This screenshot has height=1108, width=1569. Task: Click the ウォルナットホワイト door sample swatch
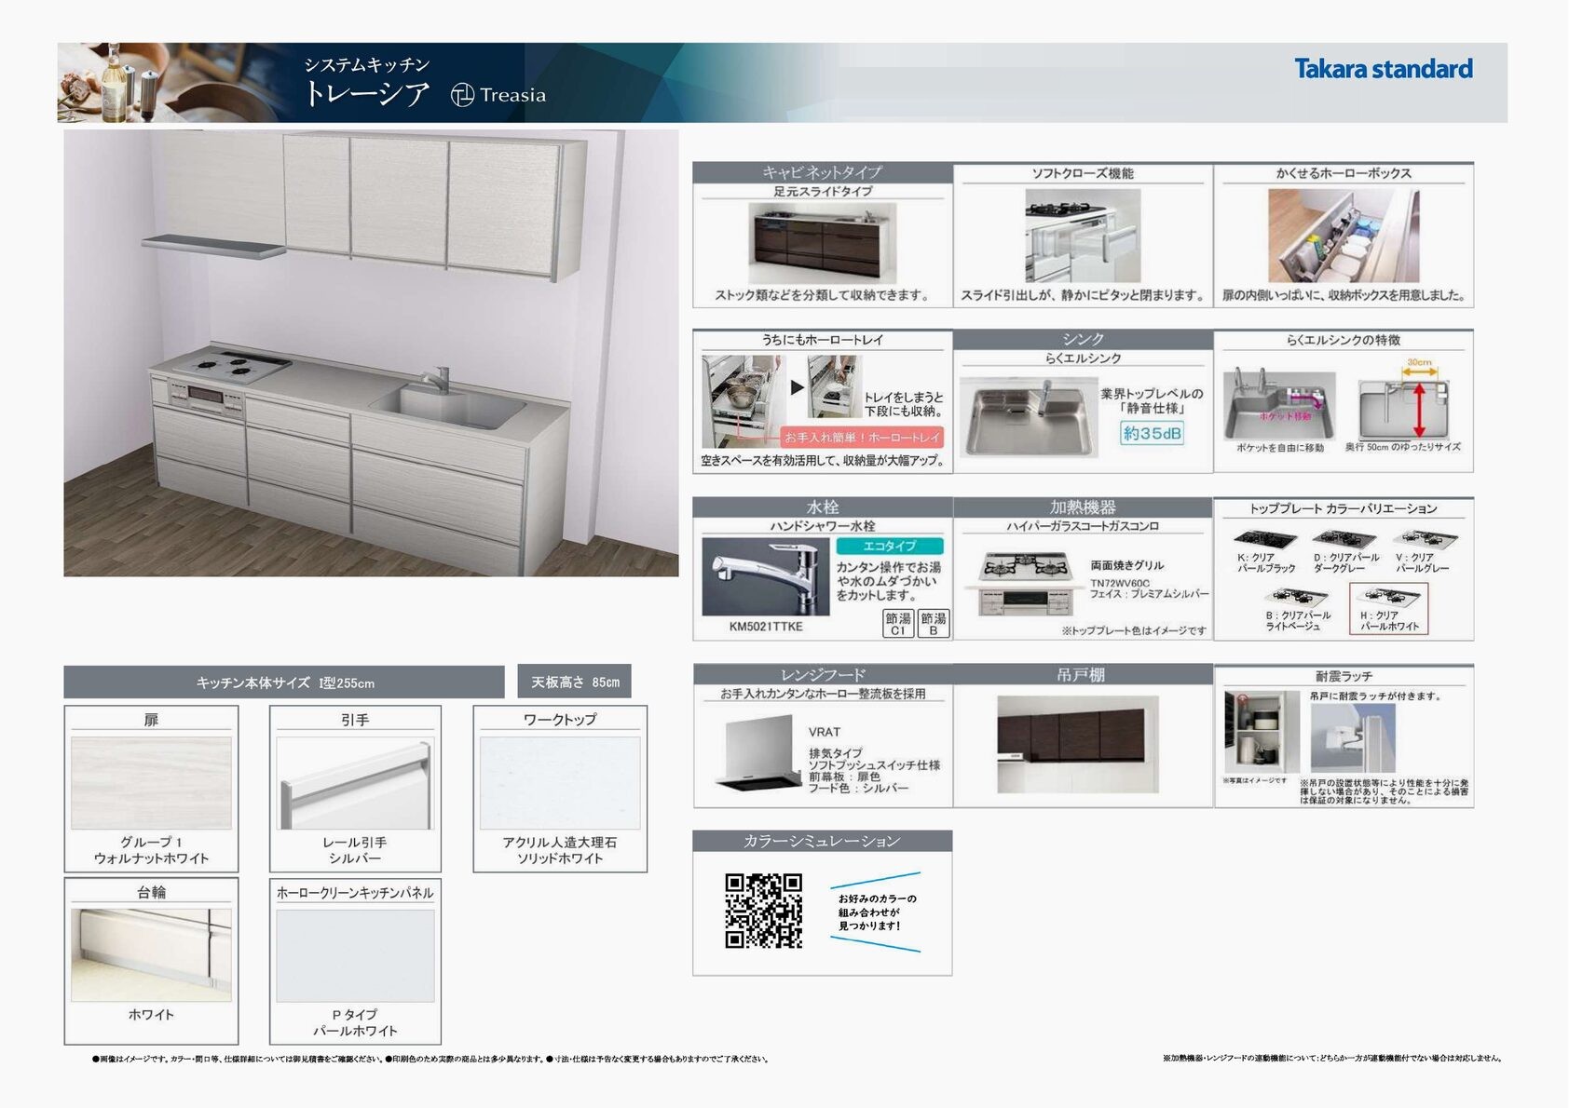click(x=151, y=783)
